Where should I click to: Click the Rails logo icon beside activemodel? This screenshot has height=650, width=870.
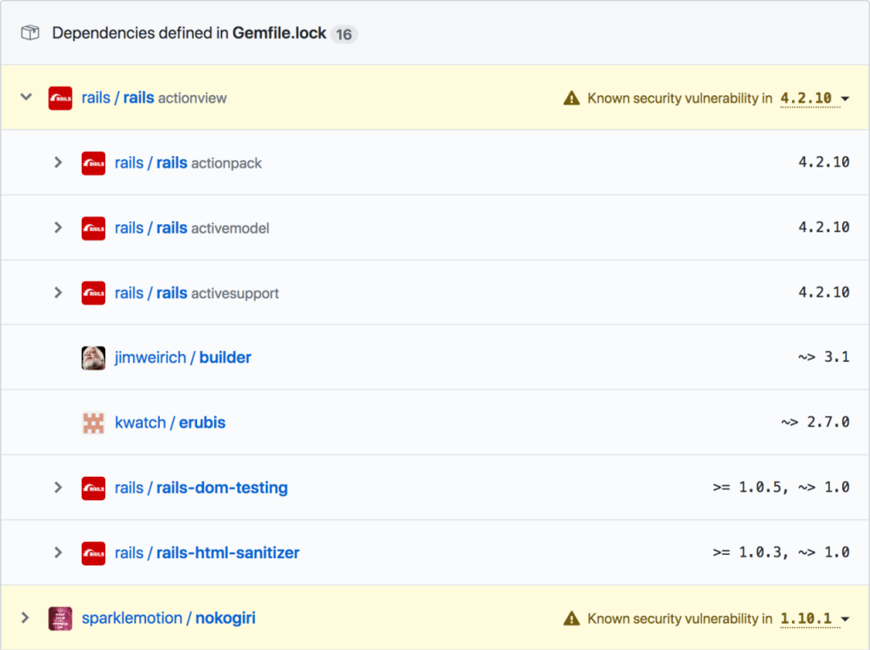tap(93, 229)
